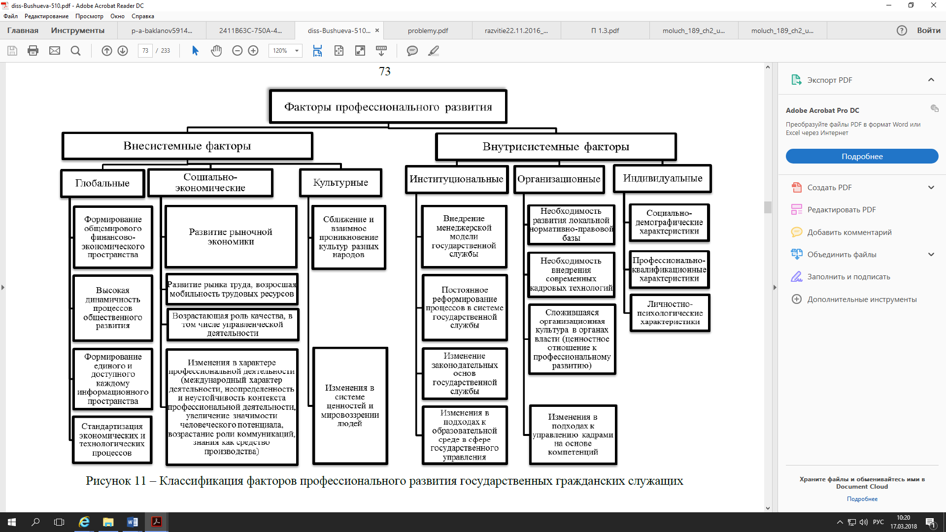Expand the Combine files chevron
Viewport: 946px width, 532px height.
(x=931, y=254)
